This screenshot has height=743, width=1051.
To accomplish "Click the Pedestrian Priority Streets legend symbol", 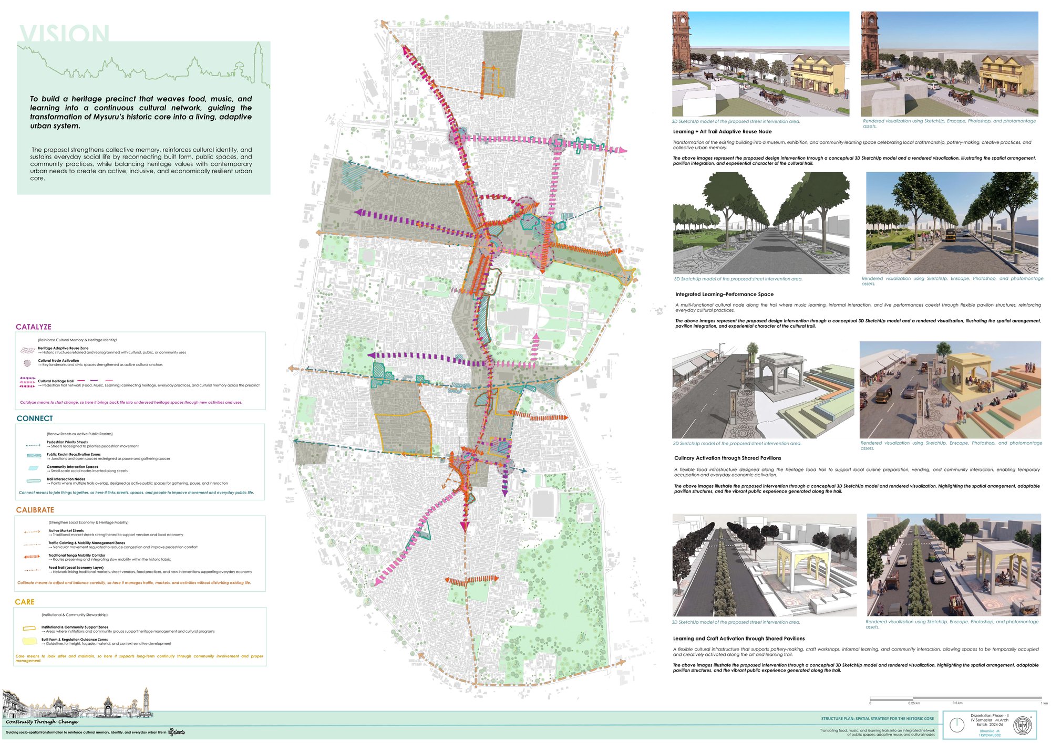I will (33, 445).
